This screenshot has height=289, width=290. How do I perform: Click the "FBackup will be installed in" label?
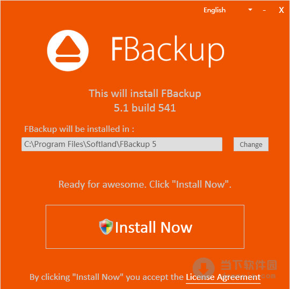point(79,129)
